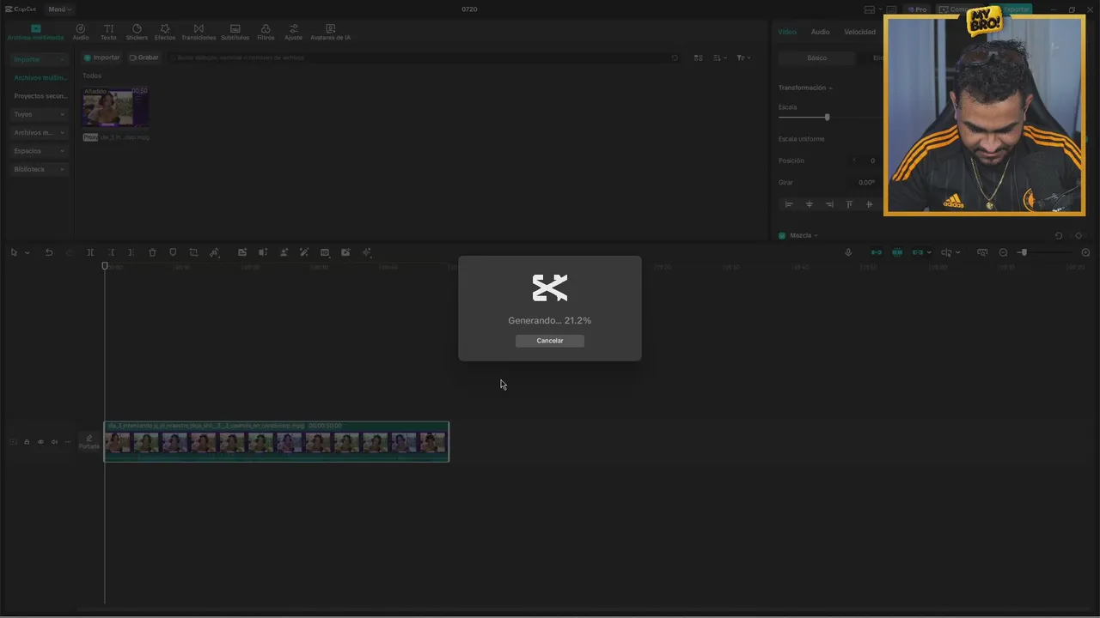
Task: Click the delete-left trim tool
Action: (111, 252)
